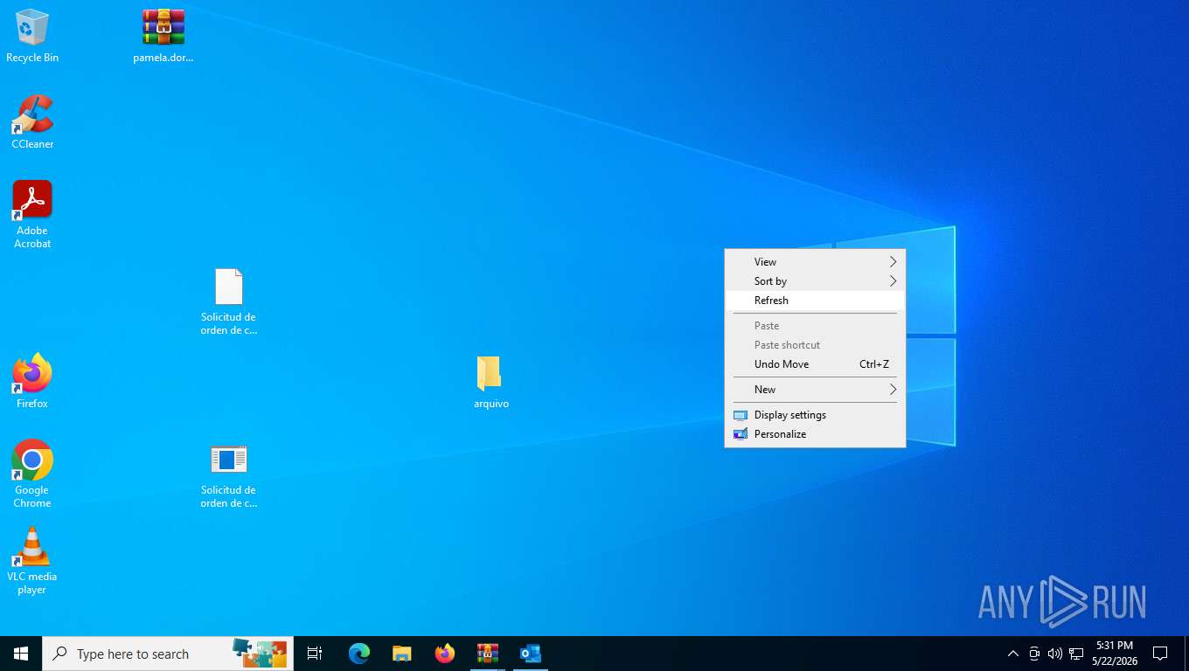Image resolution: width=1189 pixels, height=671 pixels.
Task: Choose Undo Move in the context menu
Action: [x=815, y=364]
